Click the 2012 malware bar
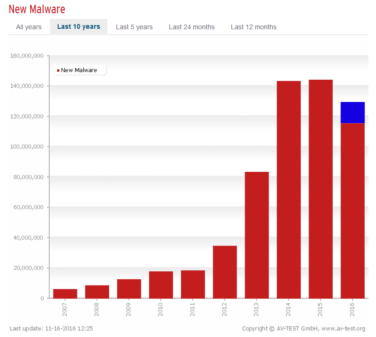Image resolution: width=376 pixels, height=337 pixels. (x=225, y=272)
